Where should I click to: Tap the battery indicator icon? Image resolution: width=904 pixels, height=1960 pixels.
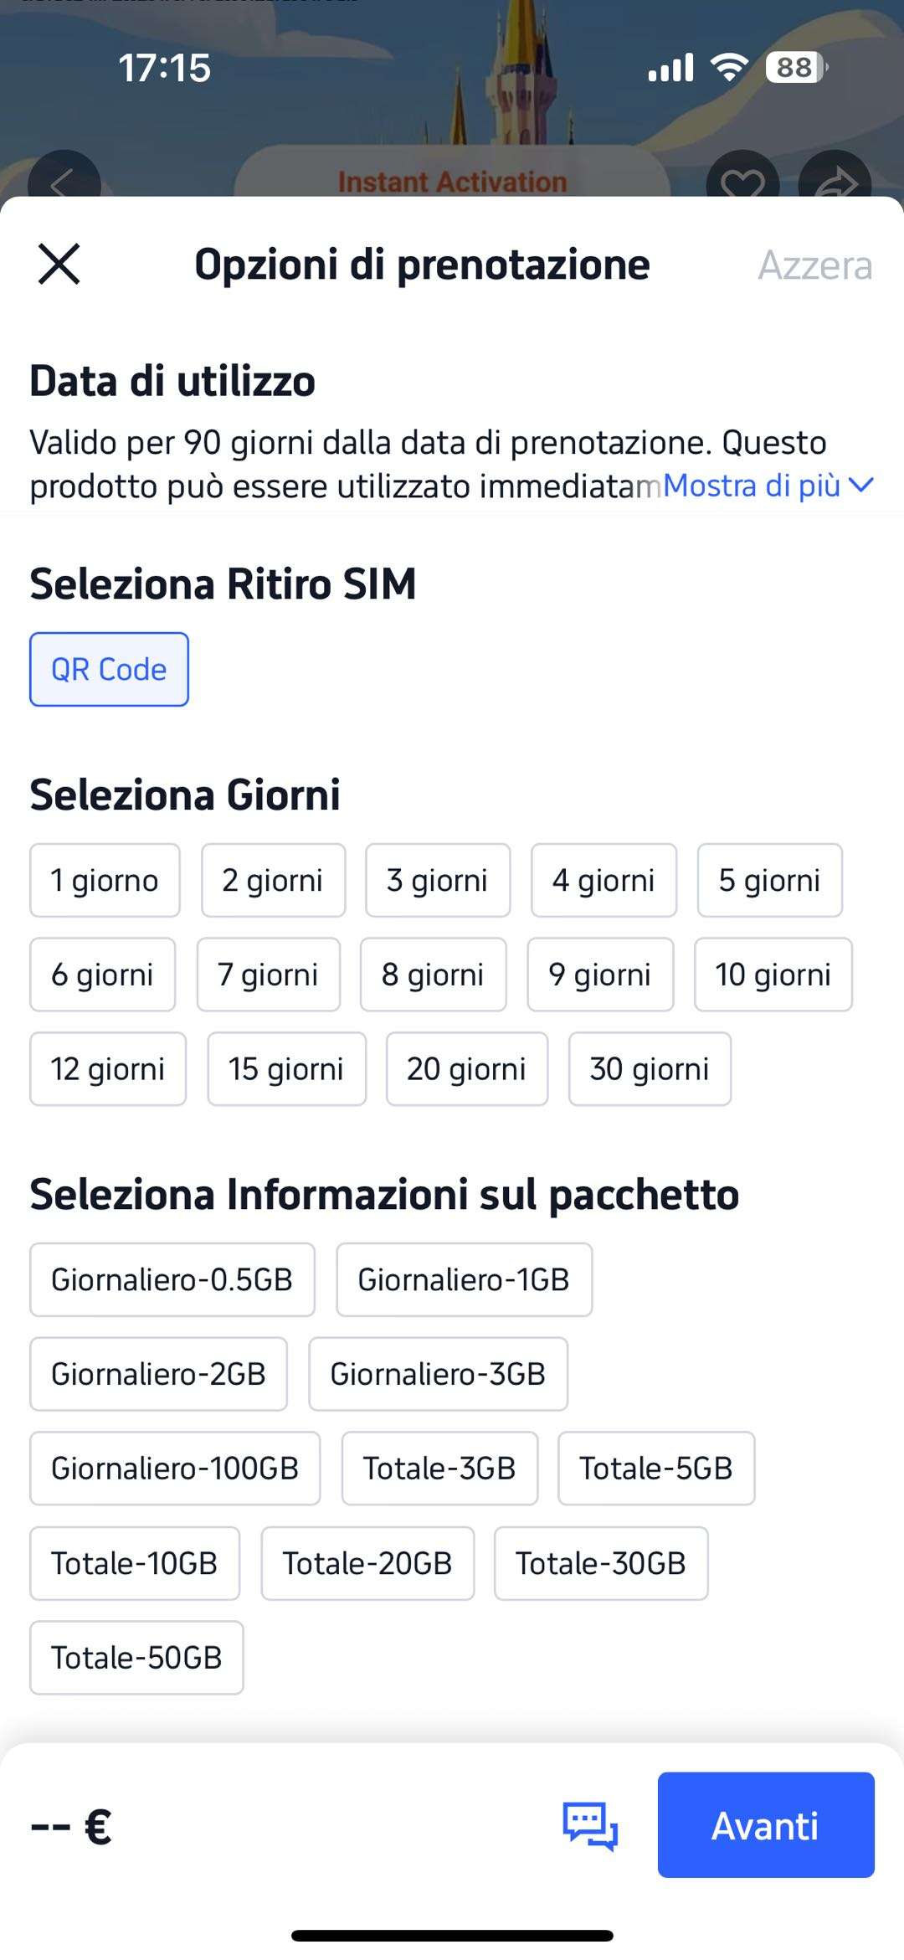[796, 67]
